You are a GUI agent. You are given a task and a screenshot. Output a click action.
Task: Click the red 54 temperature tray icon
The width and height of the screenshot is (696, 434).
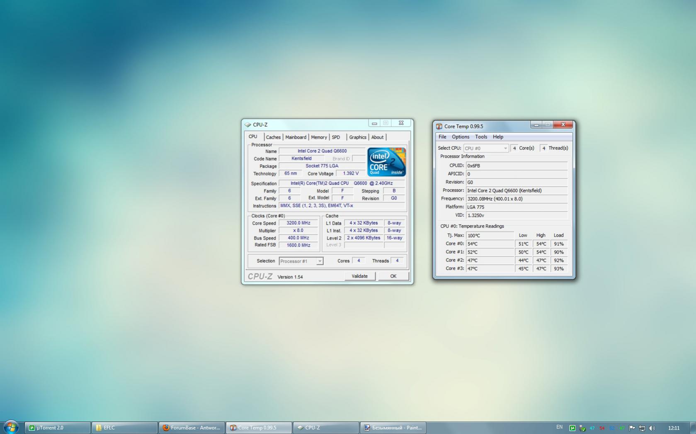[x=602, y=428]
